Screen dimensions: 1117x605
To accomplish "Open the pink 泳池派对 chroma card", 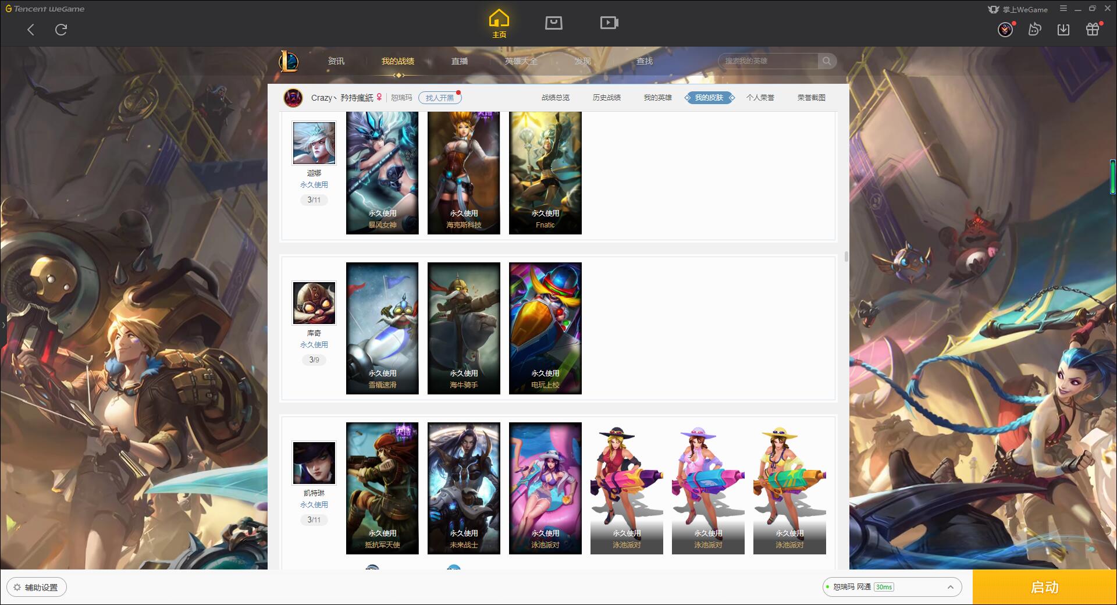I will [708, 488].
